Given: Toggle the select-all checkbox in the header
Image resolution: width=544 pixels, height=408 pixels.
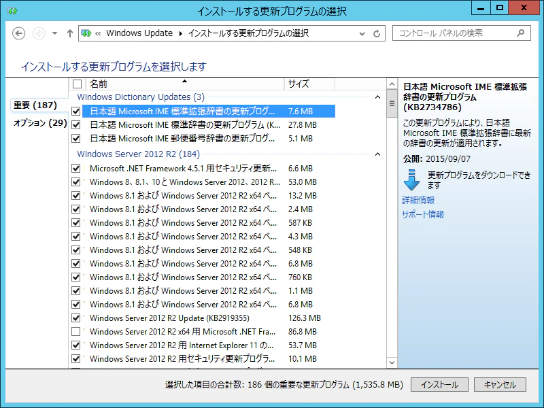Looking at the screenshot, I should click(77, 84).
